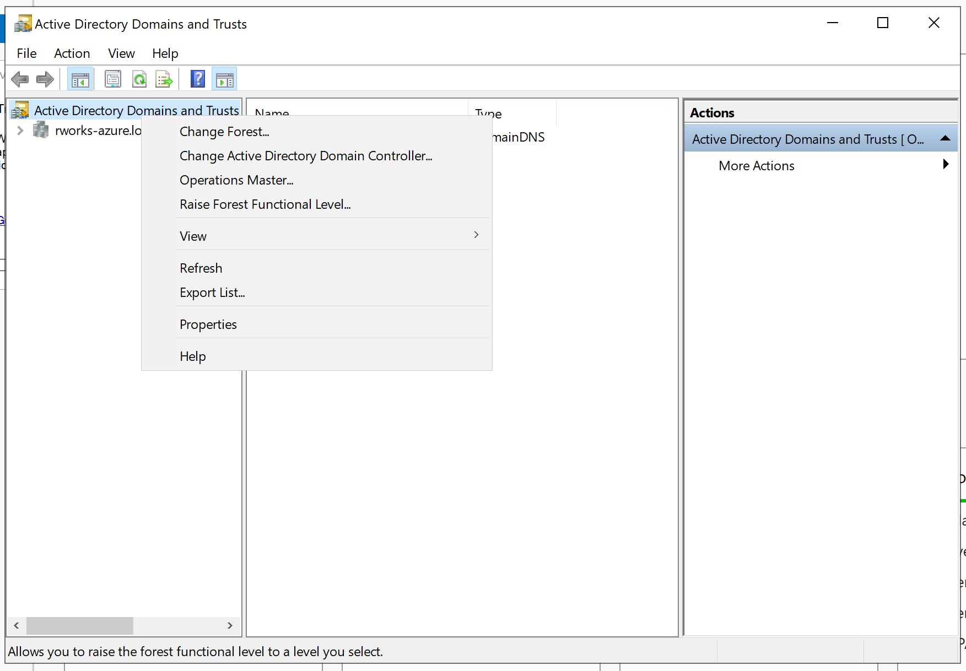Click the Active Directory Domains and Trusts actions header
This screenshot has width=966, height=671.
(x=821, y=139)
